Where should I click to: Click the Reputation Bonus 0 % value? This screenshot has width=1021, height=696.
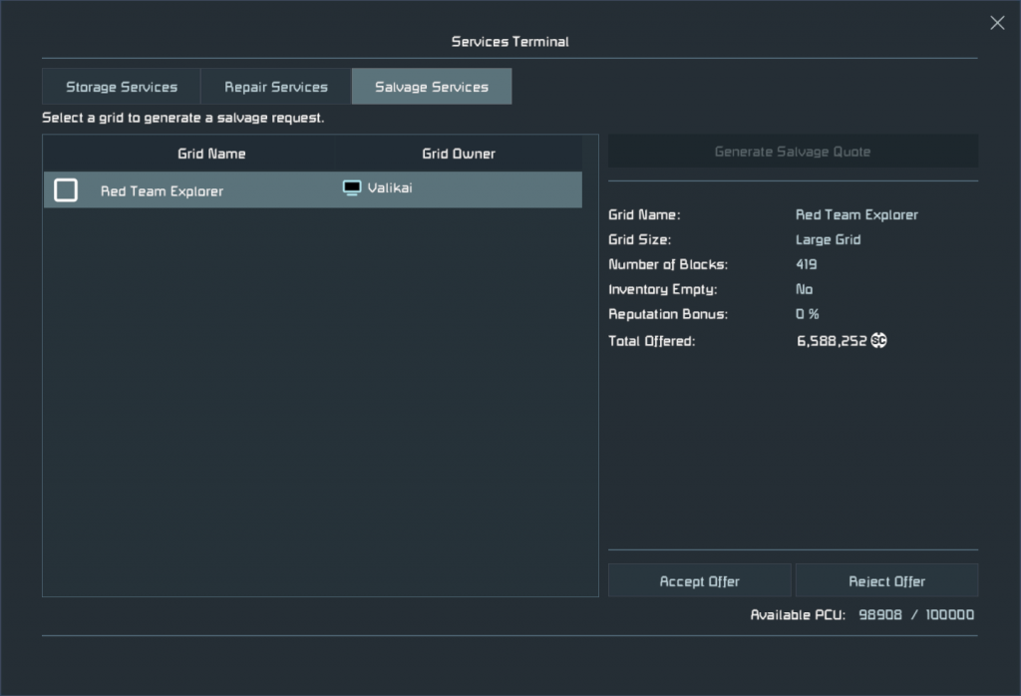(807, 314)
